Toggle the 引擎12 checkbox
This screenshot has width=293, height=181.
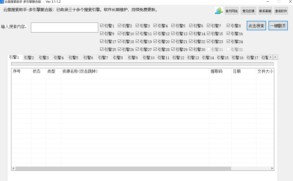[x=155, y=33]
